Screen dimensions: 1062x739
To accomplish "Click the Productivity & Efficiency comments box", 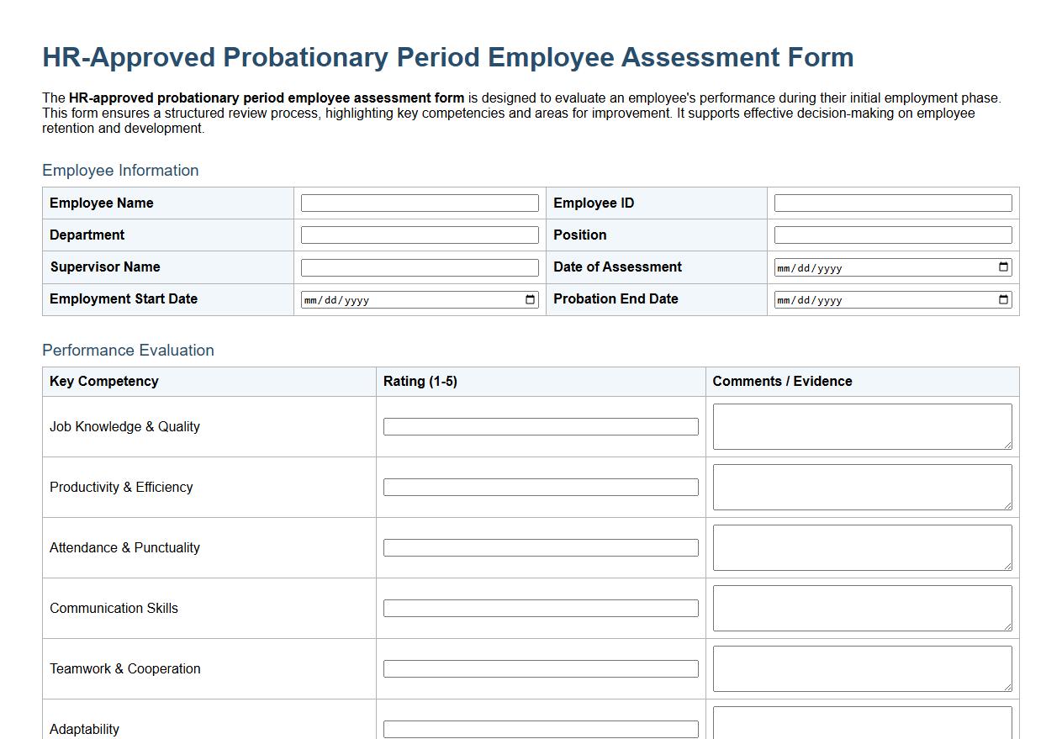I will tap(862, 487).
